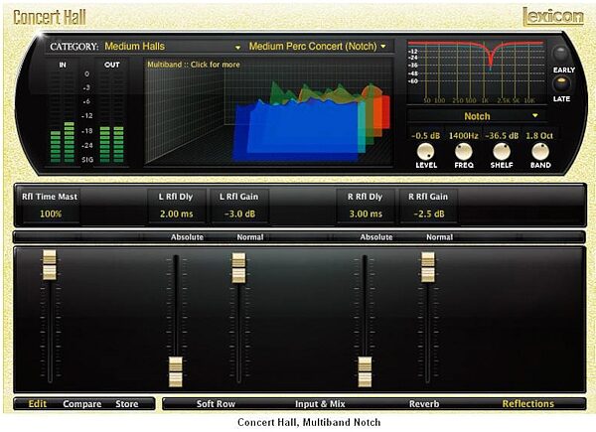Open the preset dropdown Medium Perc Concert (Notch)
This screenshot has width=596, height=432.
[x=318, y=47]
